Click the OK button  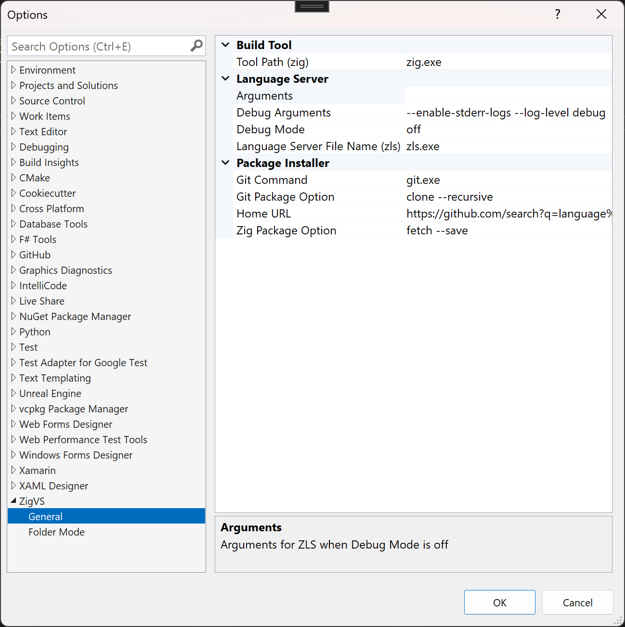point(499,602)
